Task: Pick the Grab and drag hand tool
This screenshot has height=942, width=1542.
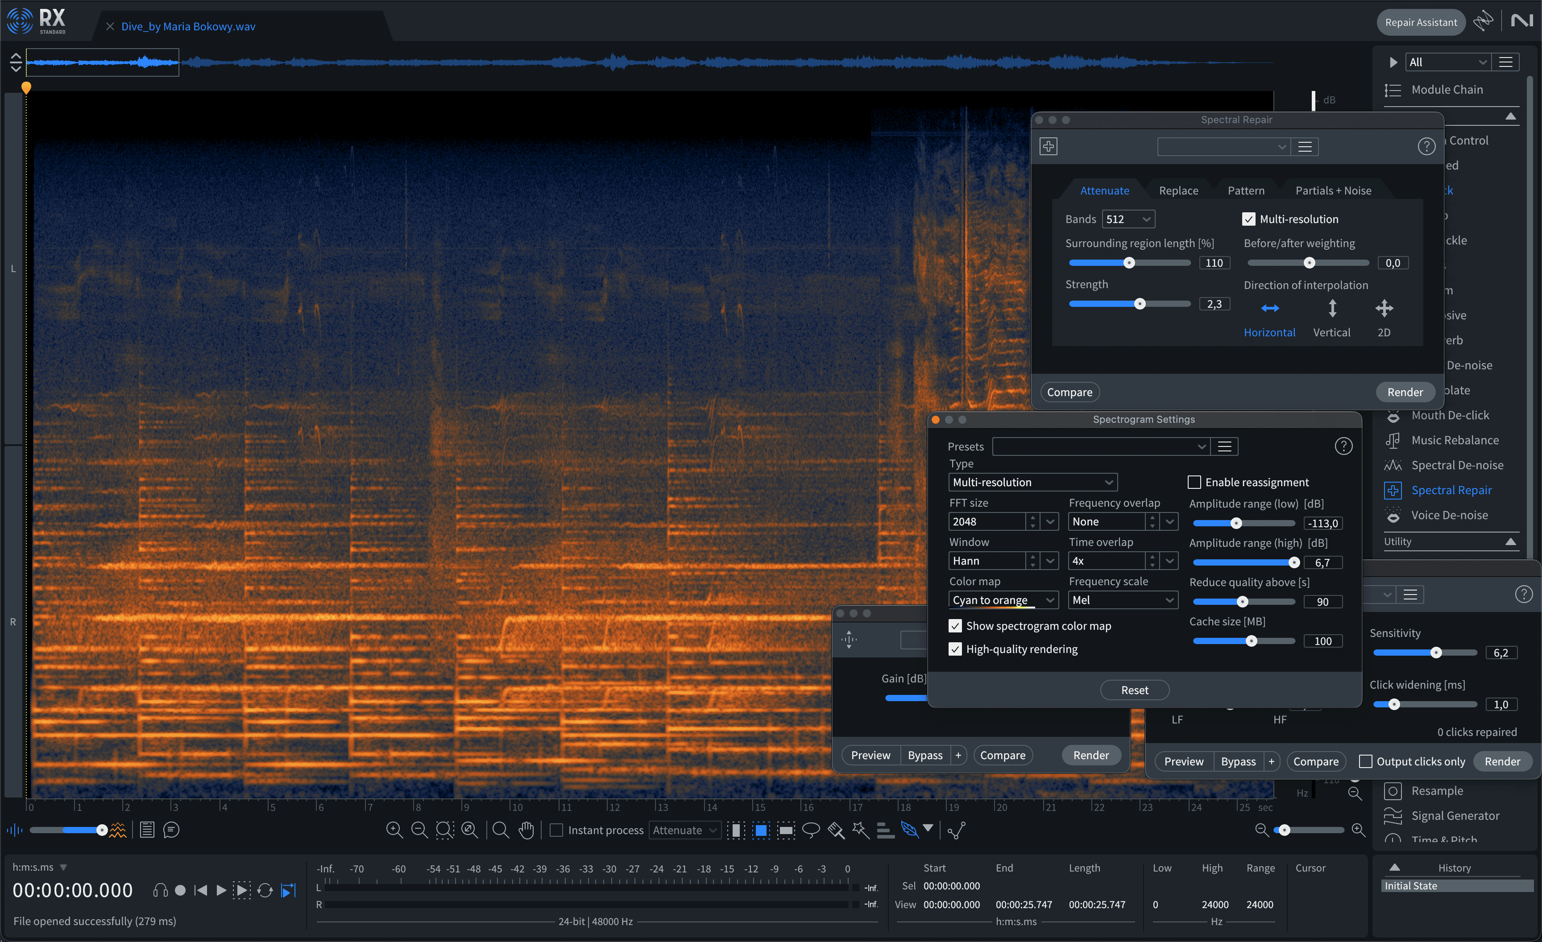Action: pyautogui.click(x=526, y=830)
